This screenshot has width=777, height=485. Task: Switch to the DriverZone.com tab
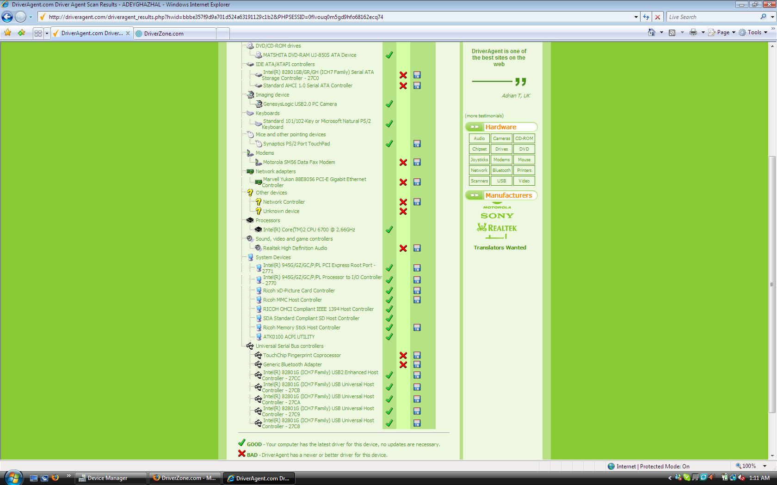[x=175, y=33]
